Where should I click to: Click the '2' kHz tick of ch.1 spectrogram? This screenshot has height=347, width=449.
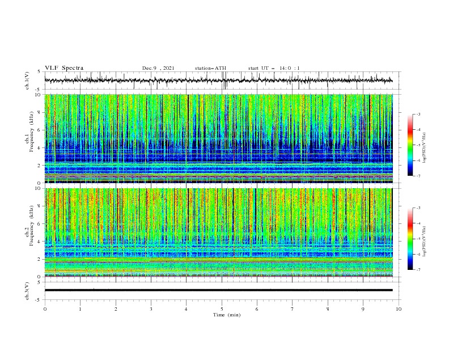pyautogui.click(x=40, y=166)
